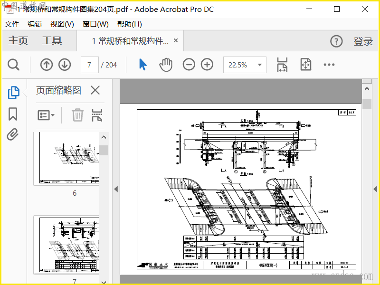380x285 pixels.
Task: Activate the selection arrow tool
Action: tap(143, 65)
